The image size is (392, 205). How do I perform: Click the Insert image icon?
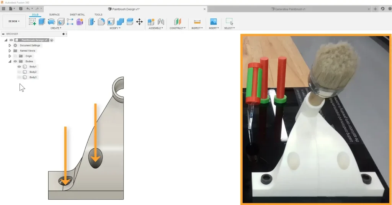(213, 22)
